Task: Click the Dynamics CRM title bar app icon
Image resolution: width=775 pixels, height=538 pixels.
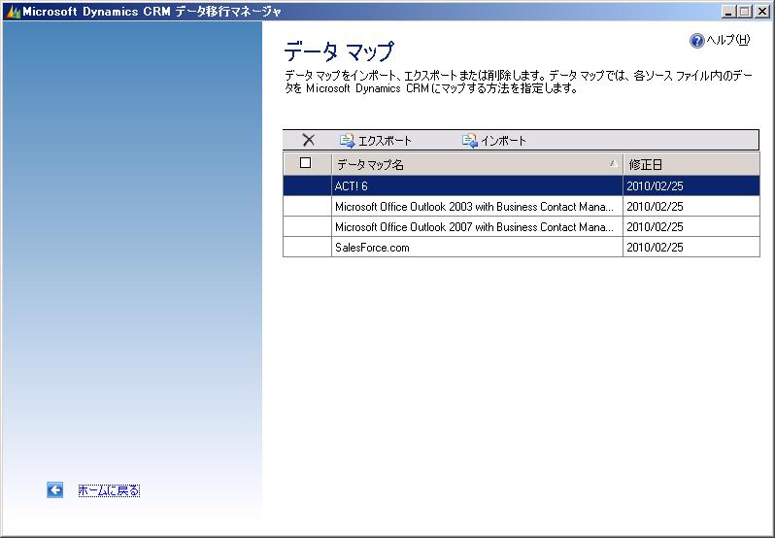Action: tap(13, 12)
